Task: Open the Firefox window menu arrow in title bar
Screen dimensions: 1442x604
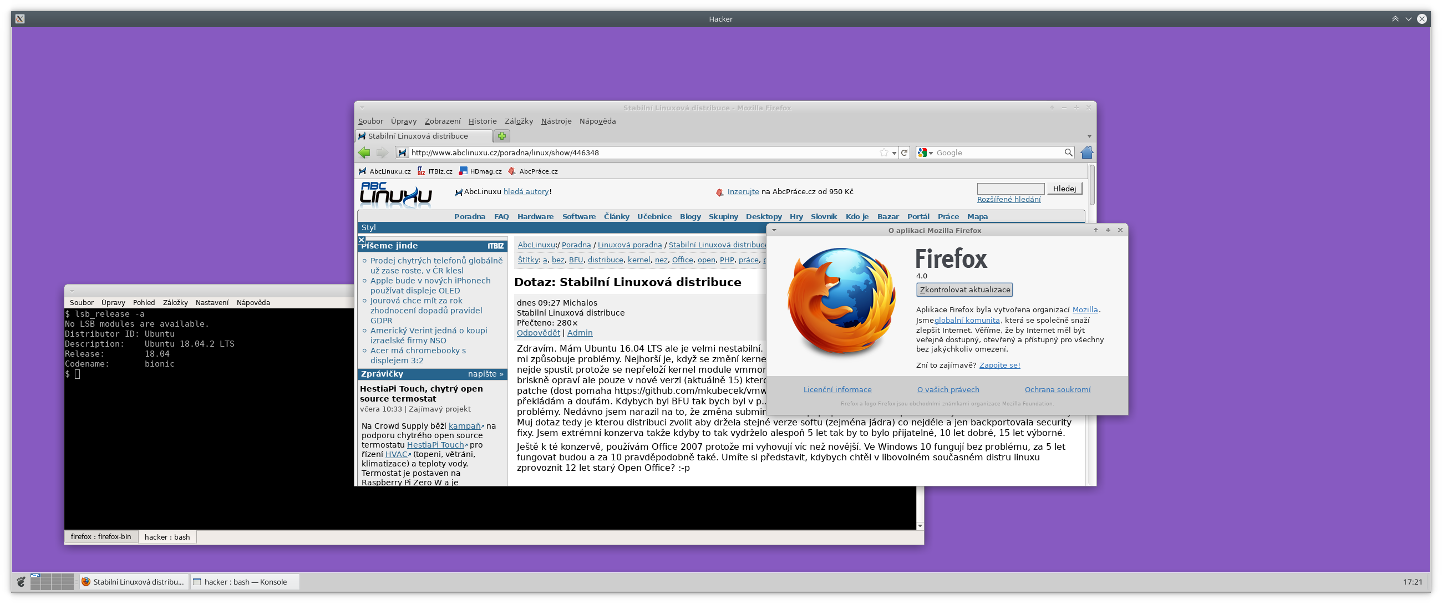Action: pos(362,108)
